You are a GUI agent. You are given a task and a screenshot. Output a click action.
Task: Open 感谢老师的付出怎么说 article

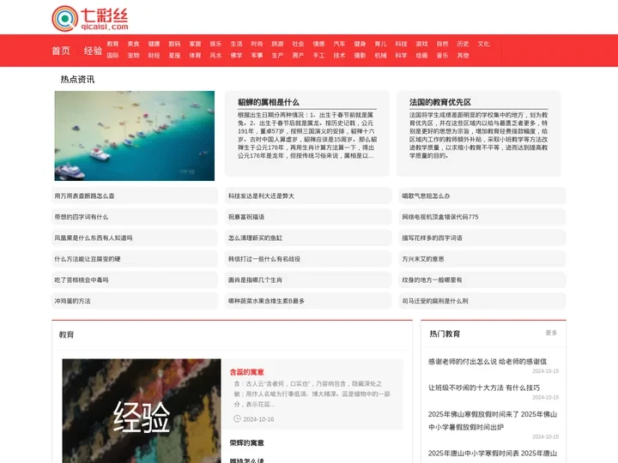tap(488, 362)
